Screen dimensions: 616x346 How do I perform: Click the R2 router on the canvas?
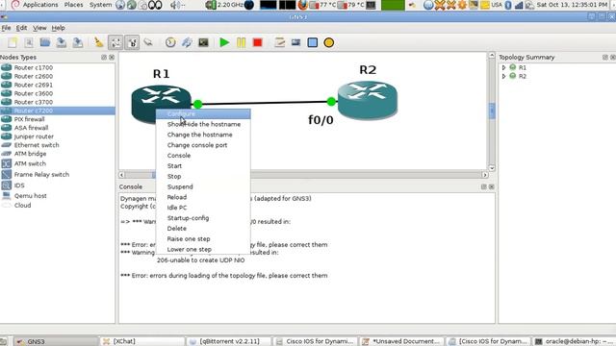pos(368,100)
